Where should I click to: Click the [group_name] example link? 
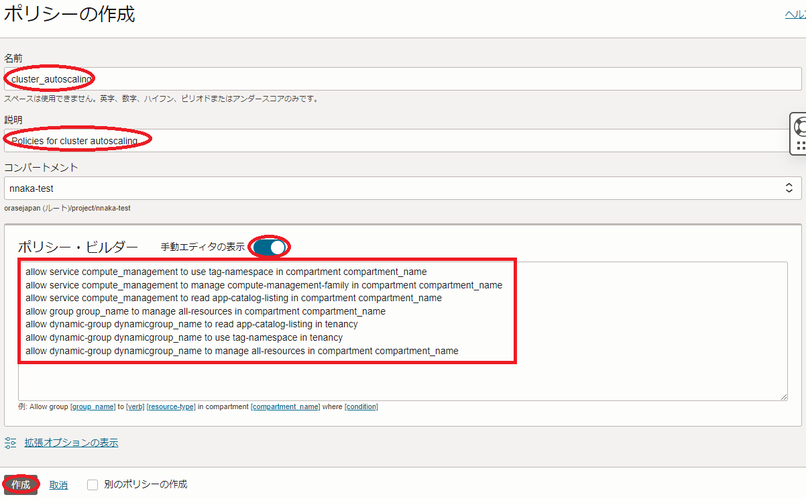click(x=93, y=407)
